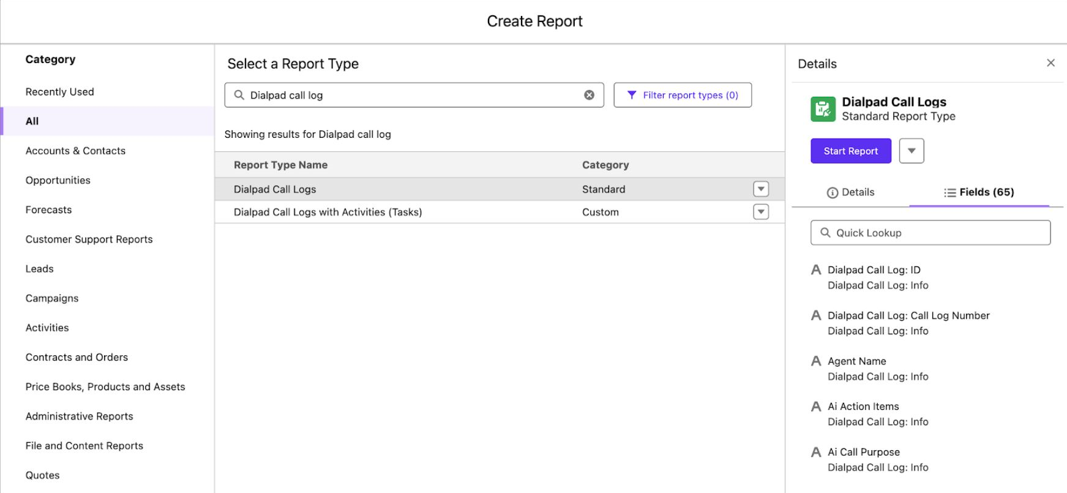Expand the arrow menu next to Start Report
Image resolution: width=1067 pixels, height=493 pixels.
coord(912,151)
